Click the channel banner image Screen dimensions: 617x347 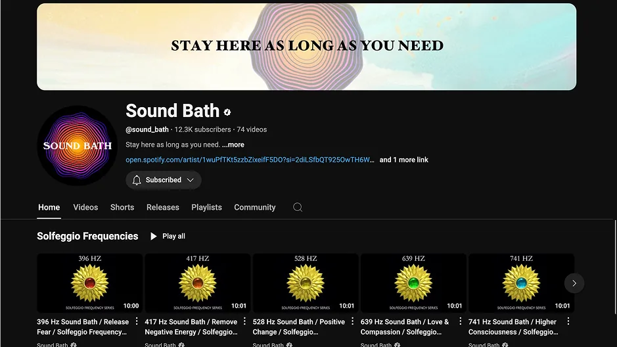pyautogui.click(x=307, y=47)
